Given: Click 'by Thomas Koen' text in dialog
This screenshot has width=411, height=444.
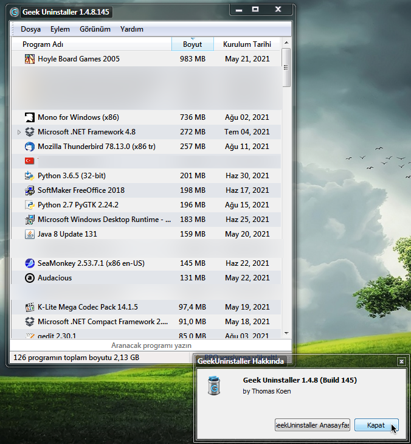Looking at the screenshot, I should coord(267,391).
